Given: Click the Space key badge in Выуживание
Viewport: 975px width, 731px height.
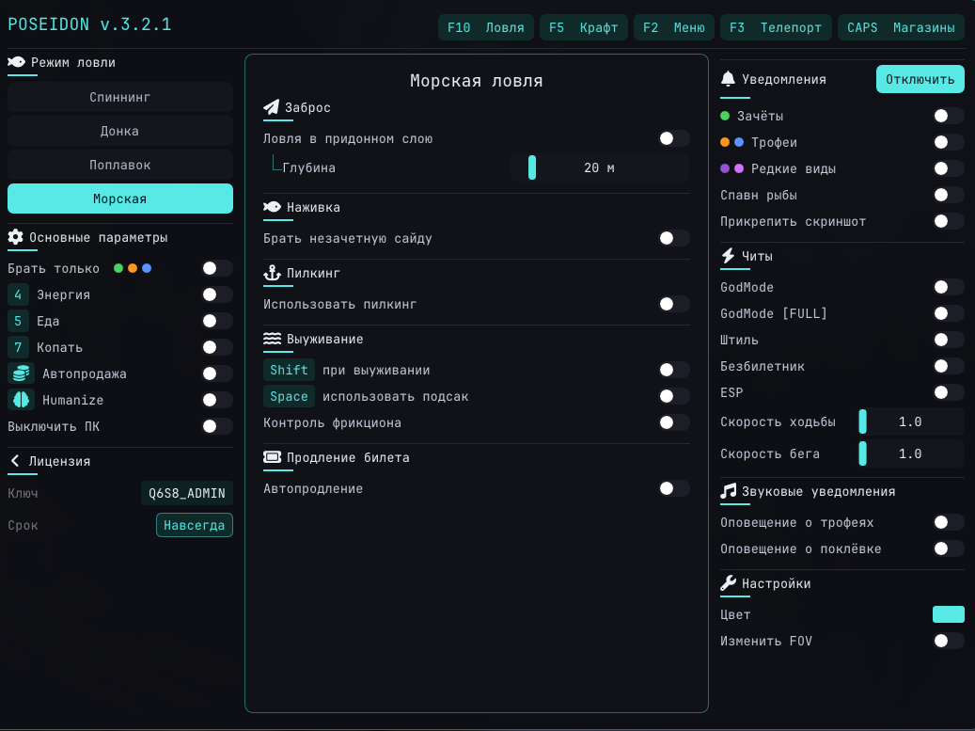Looking at the screenshot, I should (x=289, y=396).
